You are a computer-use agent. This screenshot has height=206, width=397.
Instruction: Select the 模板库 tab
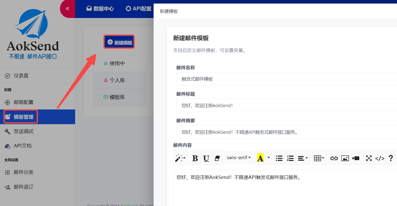(x=119, y=97)
